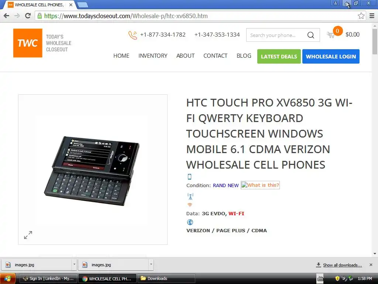Viewport: 378px width, 284px height.
Task: Click the taskbar clock 1:58 PM
Action: click(365, 278)
